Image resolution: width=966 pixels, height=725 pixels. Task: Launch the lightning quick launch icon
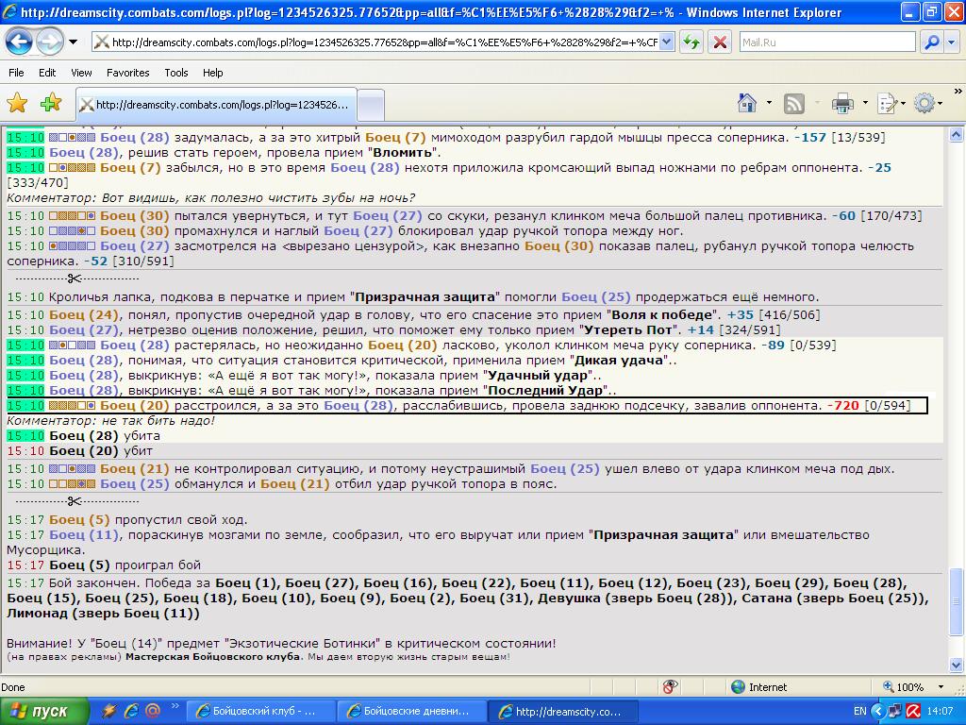coord(109,712)
